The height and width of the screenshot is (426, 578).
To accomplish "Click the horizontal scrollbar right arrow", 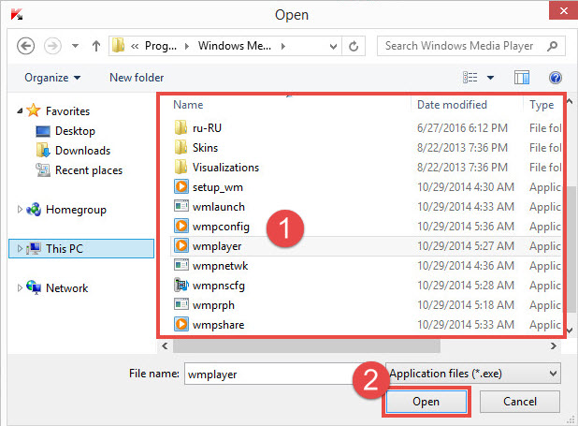I will 554,345.
